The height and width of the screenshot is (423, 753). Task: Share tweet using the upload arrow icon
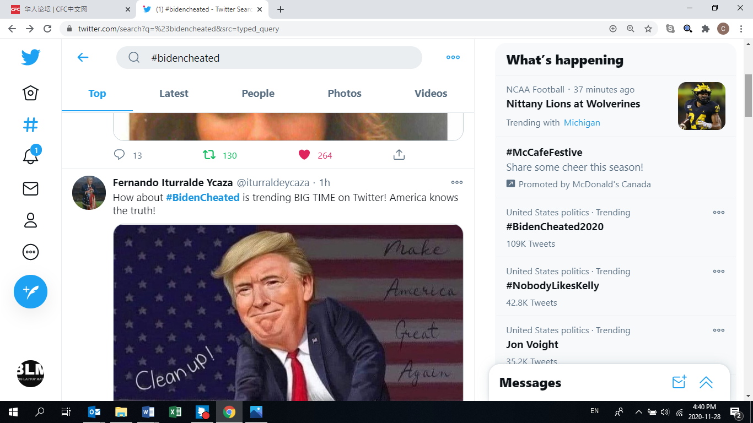(x=399, y=155)
